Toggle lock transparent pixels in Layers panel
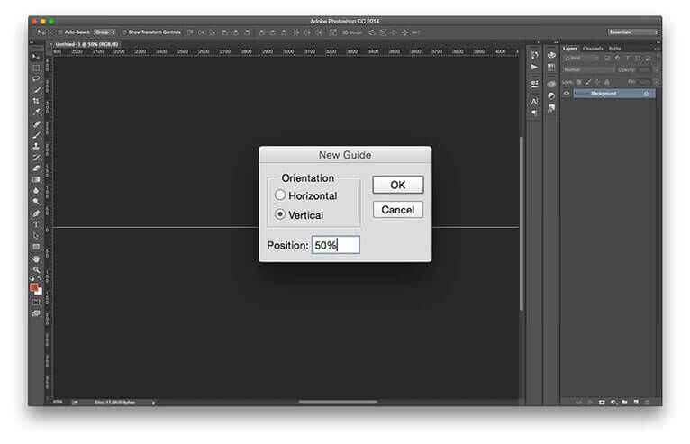Viewport: 690px width, 444px height. coord(578,82)
